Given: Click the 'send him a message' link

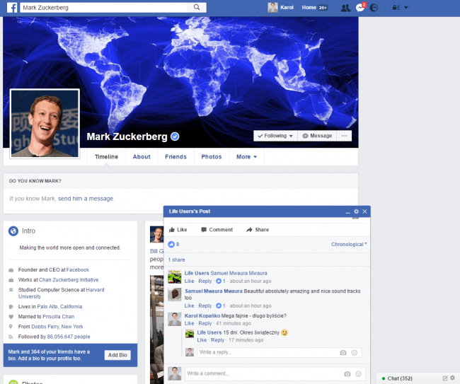Looking at the screenshot, I should tap(86, 199).
